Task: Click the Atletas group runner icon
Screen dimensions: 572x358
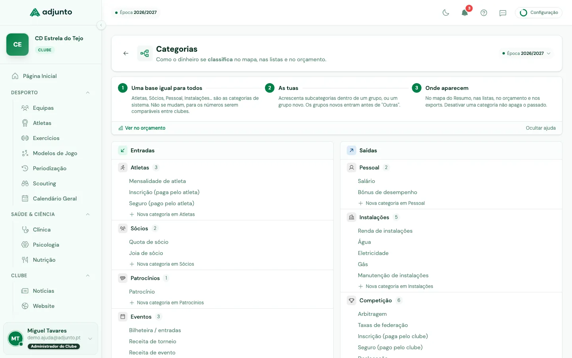Action: (x=123, y=167)
